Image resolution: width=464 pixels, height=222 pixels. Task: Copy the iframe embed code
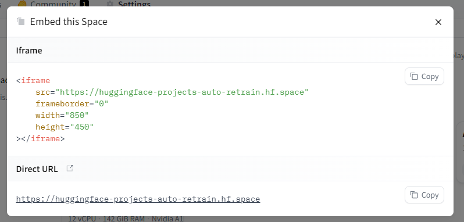pyautogui.click(x=424, y=76)
